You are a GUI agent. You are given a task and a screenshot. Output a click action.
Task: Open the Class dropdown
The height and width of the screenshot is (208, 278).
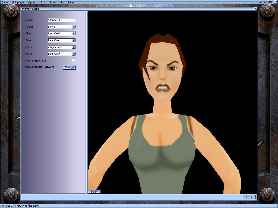pyautogui.click(x=74, y=33)
